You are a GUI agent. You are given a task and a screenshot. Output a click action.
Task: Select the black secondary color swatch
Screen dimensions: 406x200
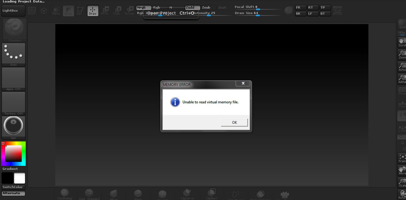(x=7, y=178)
